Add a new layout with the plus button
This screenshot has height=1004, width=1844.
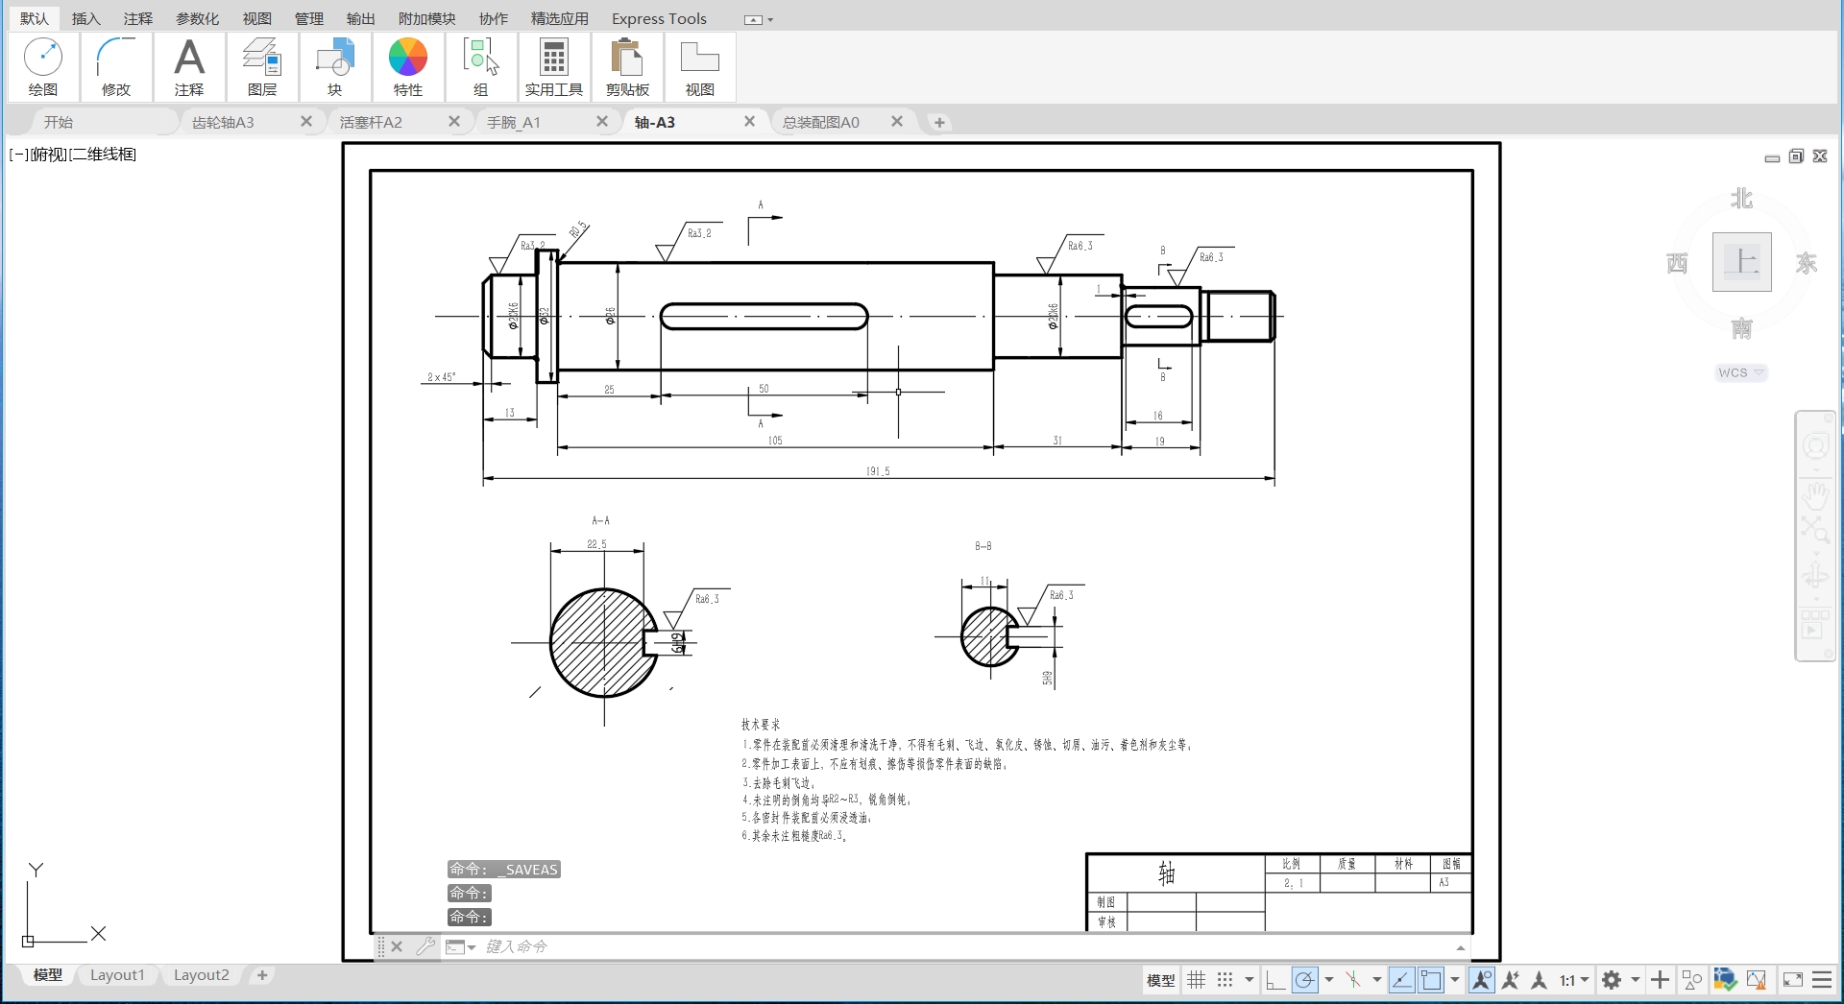click(262, 975)
